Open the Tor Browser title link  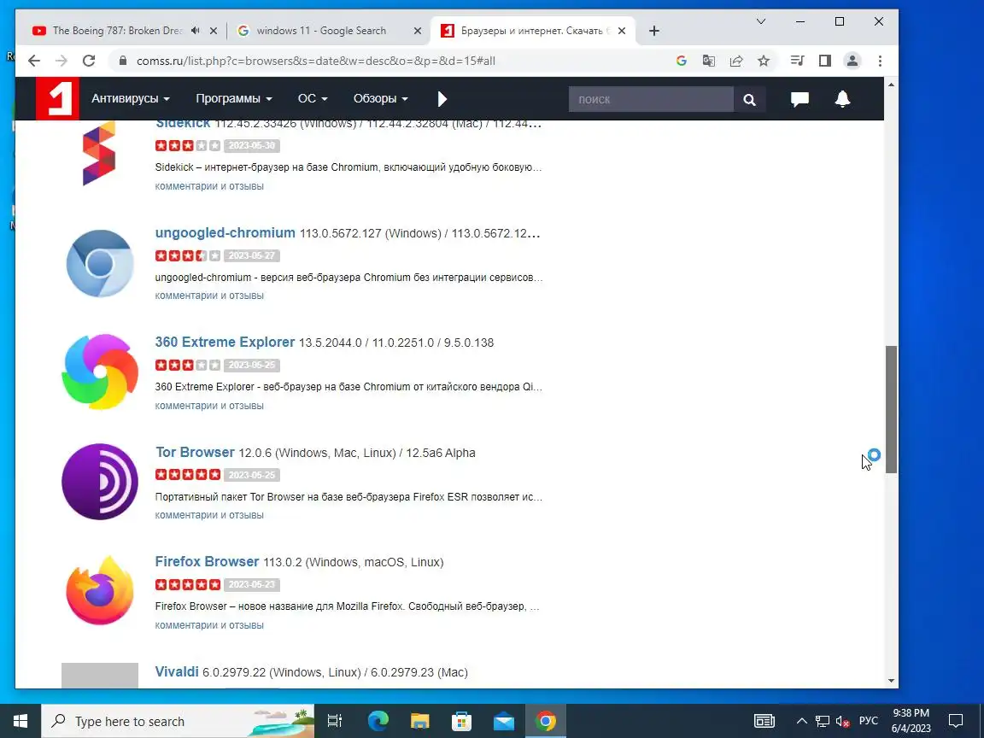pyautogui.click(x=195, y=452)
